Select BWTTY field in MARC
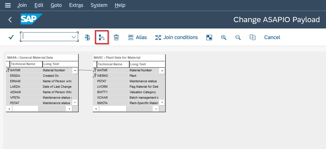 pos(102,92)
